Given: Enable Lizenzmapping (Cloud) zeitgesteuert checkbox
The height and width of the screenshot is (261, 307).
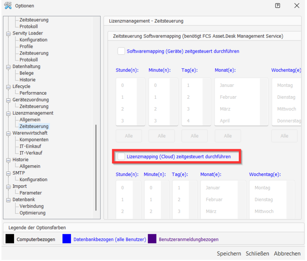Looking at the screenshot, I should pos(121,157).
